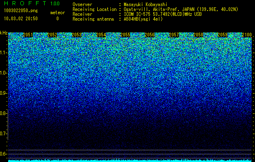The height and width of the screenshot is (162, 255).
Task: Click the 2058 time marker
Action: 198,35
